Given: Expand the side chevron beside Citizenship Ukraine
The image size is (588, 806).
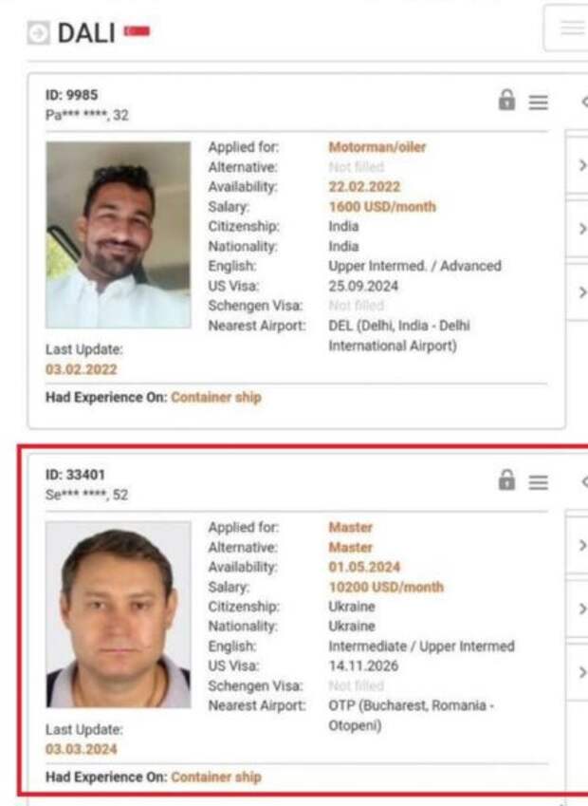Looking at the screenshot, I should click(582, 609).
